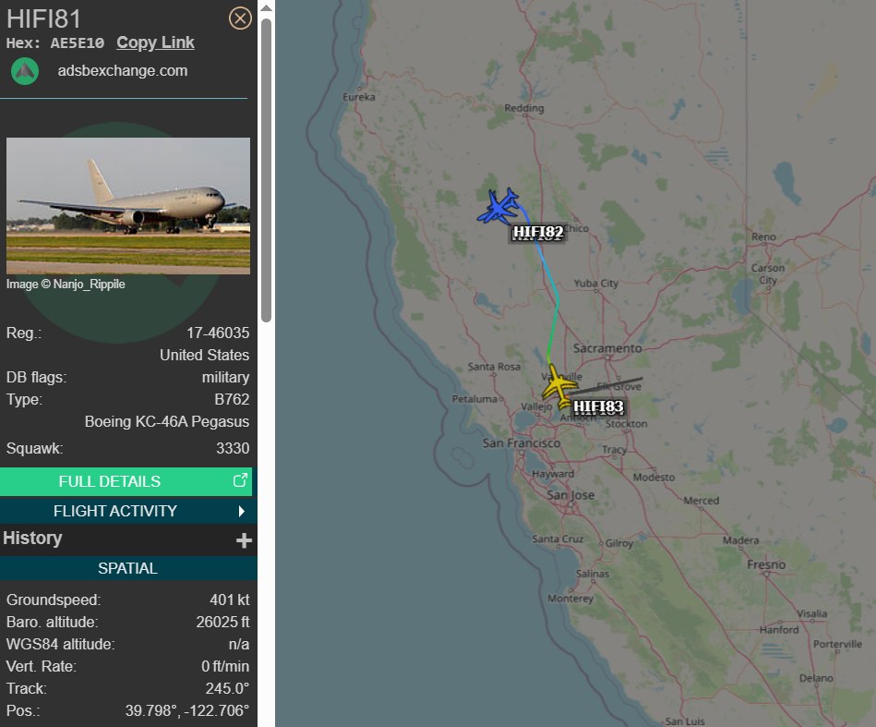Open the FULL DETAILS button
Image resolution: width=876 pixels, height=727 pixels.
126,481
